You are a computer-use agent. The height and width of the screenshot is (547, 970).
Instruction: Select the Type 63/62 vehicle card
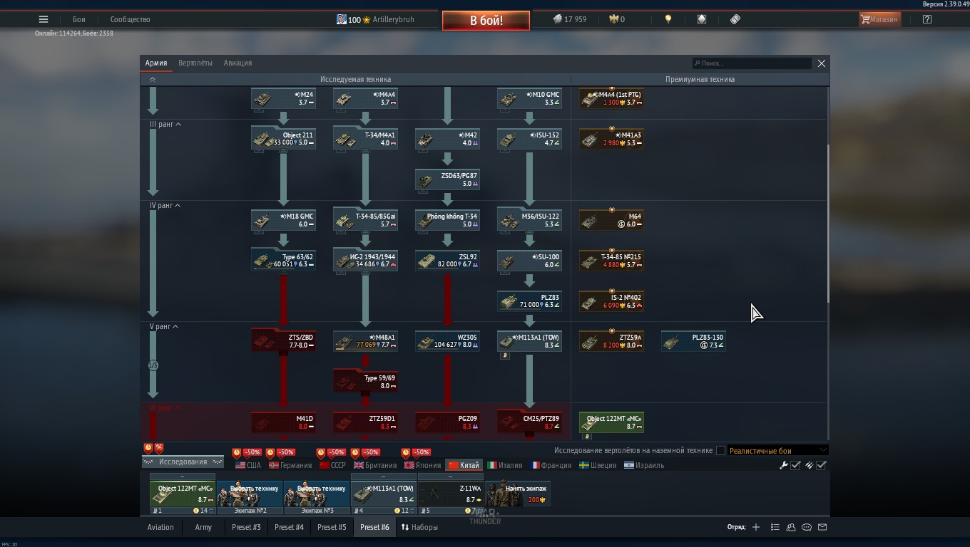click(x=283, y=260)
